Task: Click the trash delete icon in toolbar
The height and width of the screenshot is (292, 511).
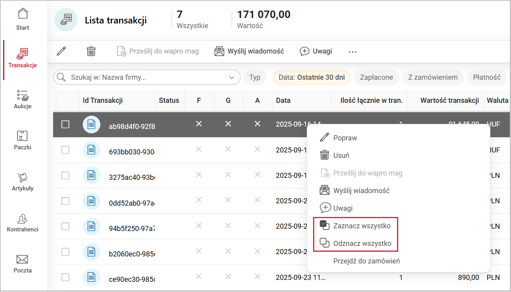Action: (91, 51)
